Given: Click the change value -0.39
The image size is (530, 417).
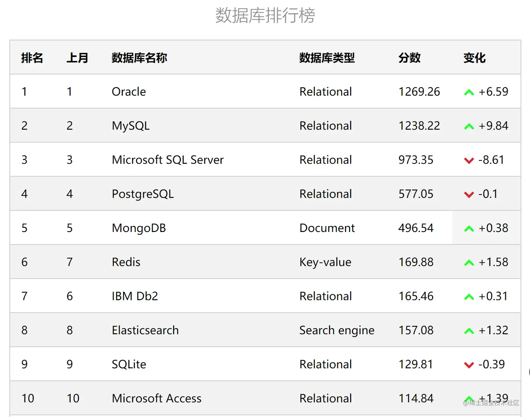Looking at the screenshot, I should pyautogui.click(x=491, y=364).
